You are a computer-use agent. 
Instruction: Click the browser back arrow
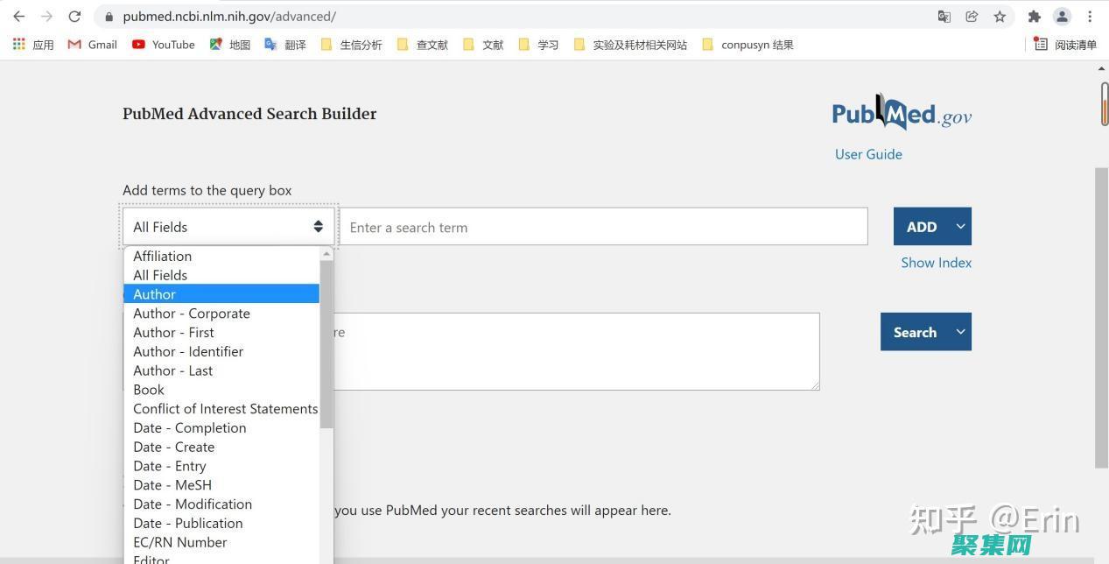18,17
